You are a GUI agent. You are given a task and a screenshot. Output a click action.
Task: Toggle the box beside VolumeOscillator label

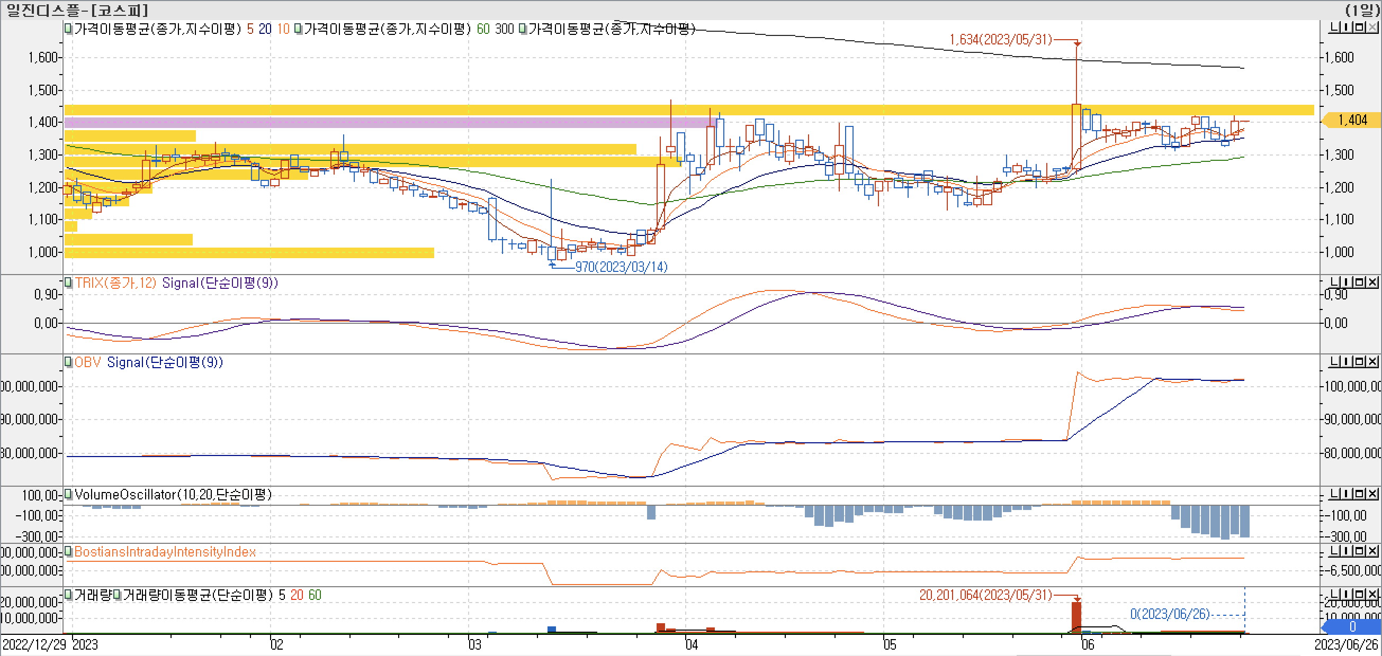68,494
